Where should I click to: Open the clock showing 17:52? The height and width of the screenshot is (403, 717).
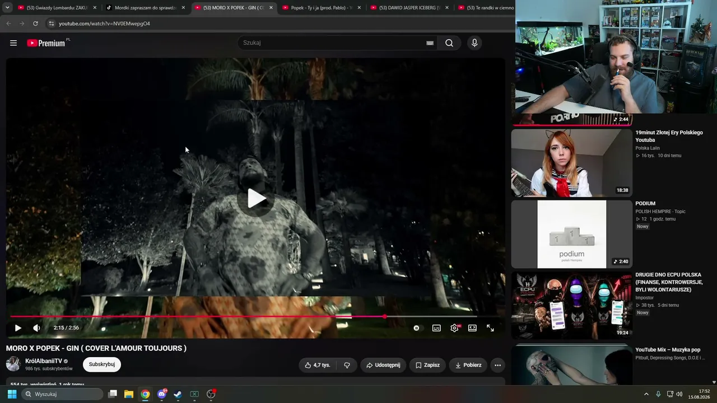point(700,394)
